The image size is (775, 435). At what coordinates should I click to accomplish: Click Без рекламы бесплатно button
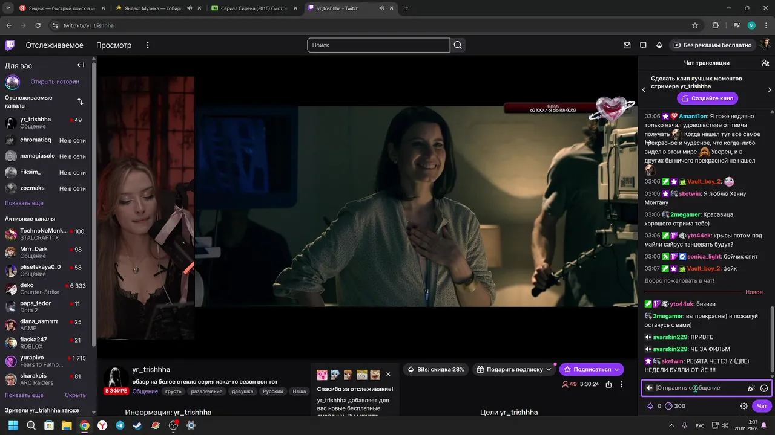(712, 45)
